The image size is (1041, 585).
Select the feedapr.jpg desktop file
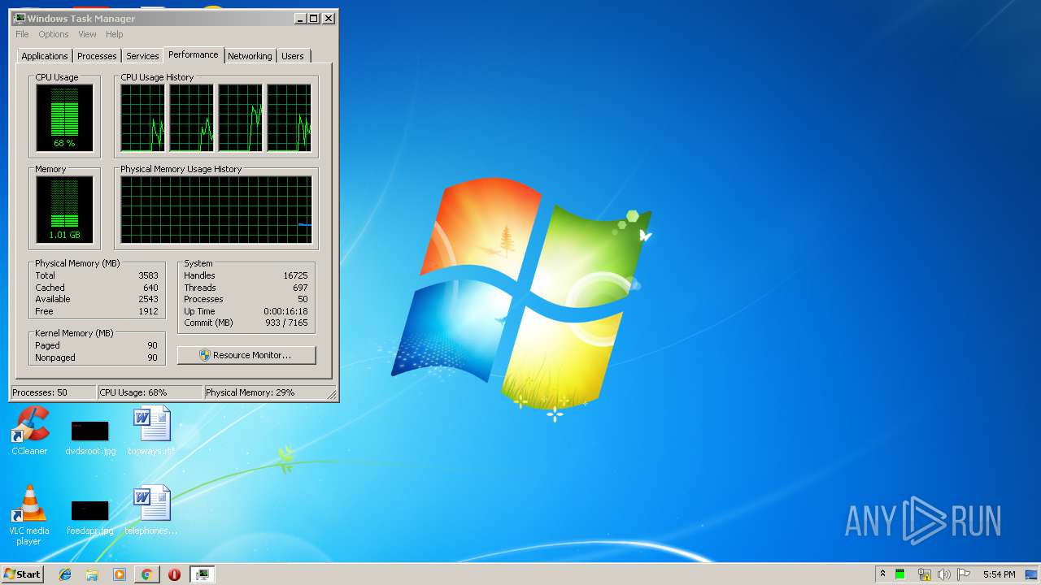click(90, 517)
